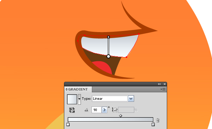Click the aspect ratio icon
The image size is (212, 129).
(114, 110)
